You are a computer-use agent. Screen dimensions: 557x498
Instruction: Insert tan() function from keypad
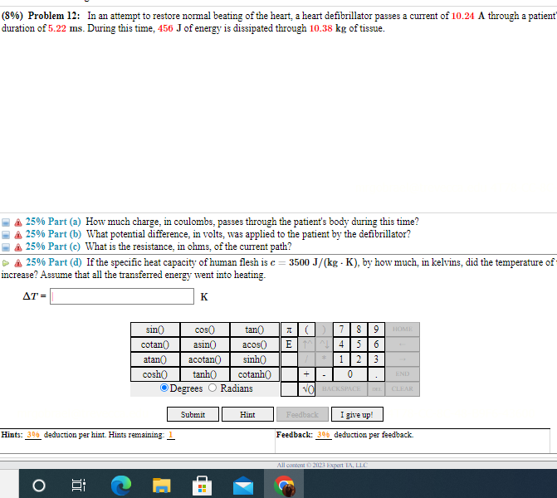coord(254,330)
